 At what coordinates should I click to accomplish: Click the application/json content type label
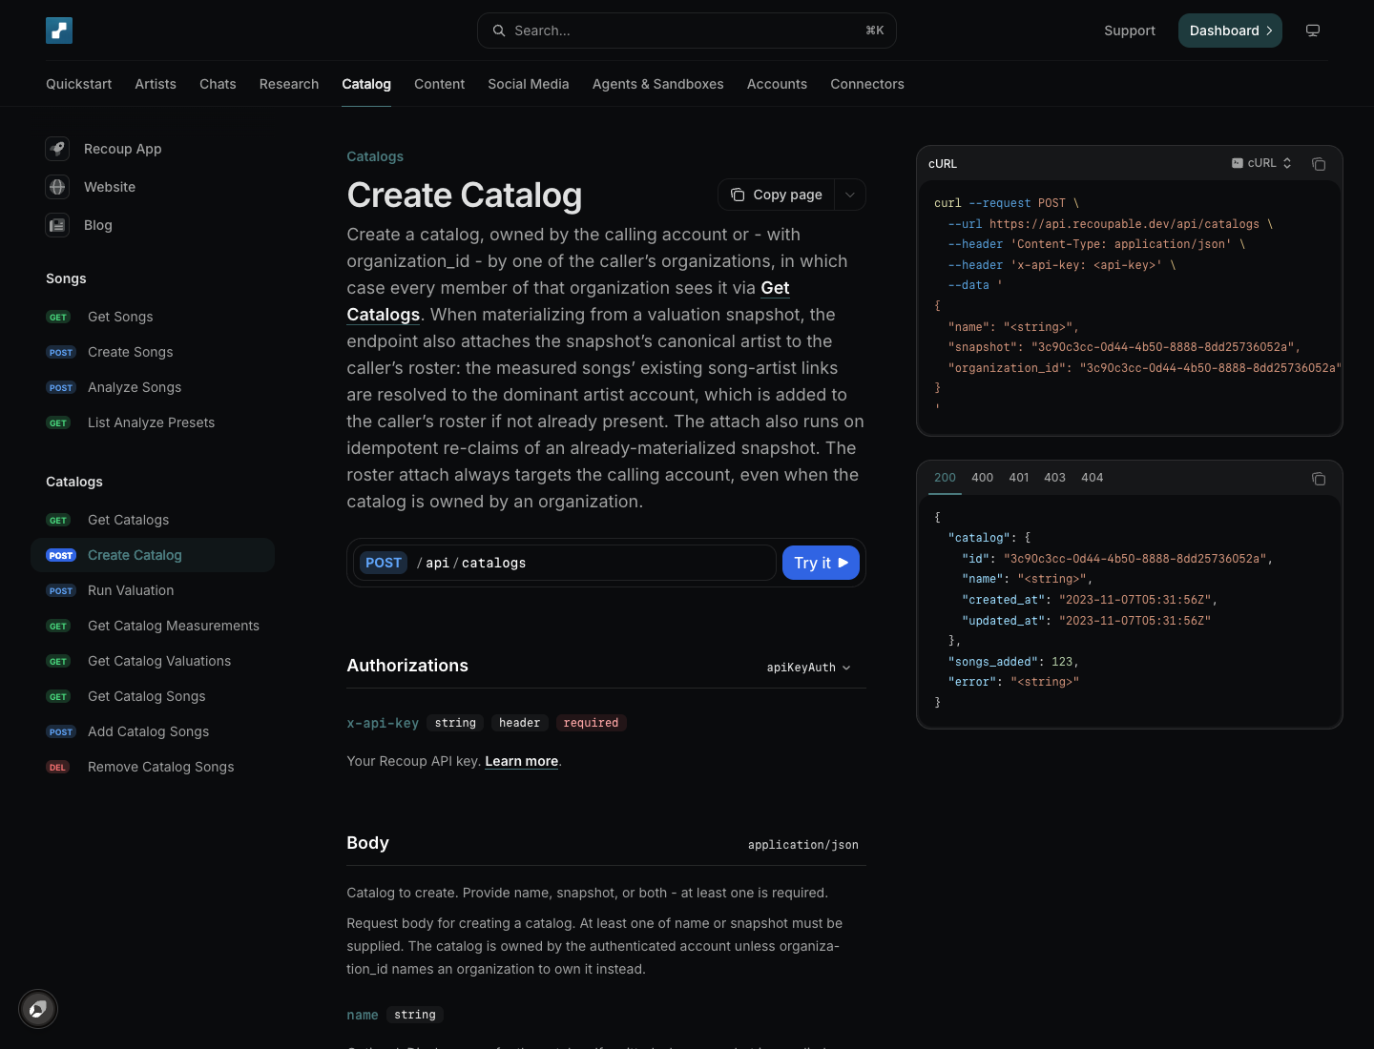(803, 845)
